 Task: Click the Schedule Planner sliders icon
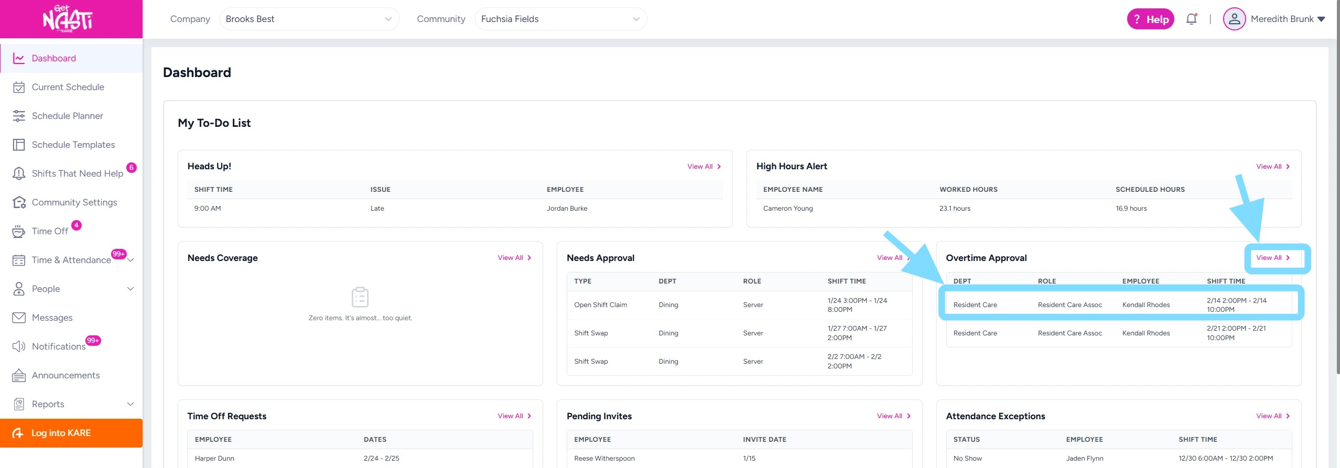pos(19,116)
